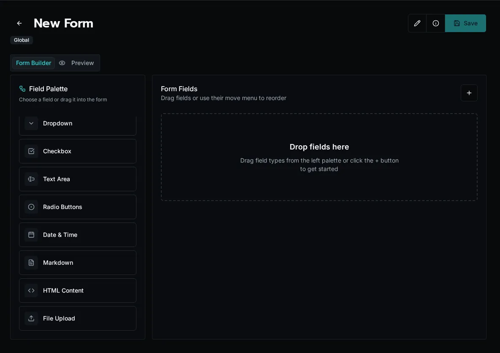Choose the Checkbox field label
The width and height of the screenshot is (500, 353).
pyautogui.click(x=57, y=151)
